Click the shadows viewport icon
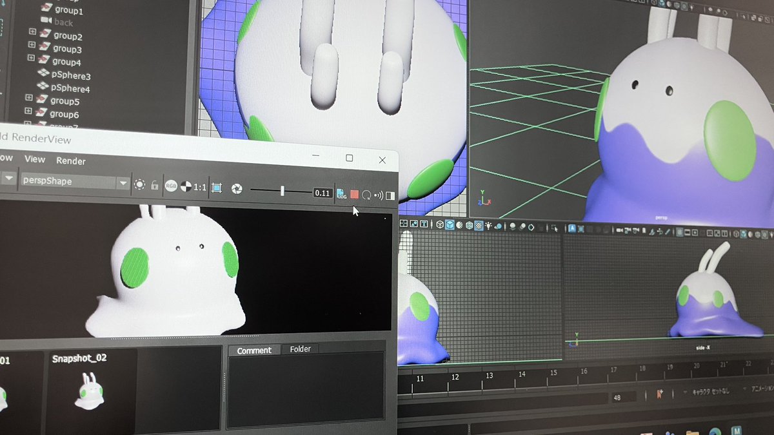The image size is (774, 435). 499,226
